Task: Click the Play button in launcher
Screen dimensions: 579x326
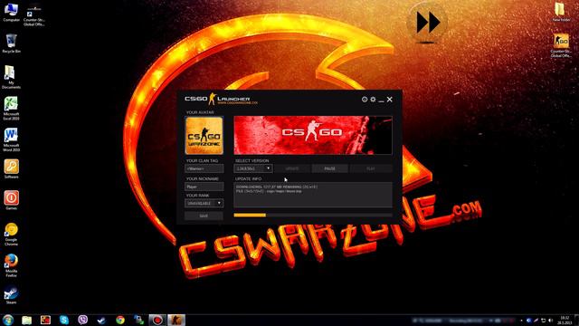Action: pos(370,168)
